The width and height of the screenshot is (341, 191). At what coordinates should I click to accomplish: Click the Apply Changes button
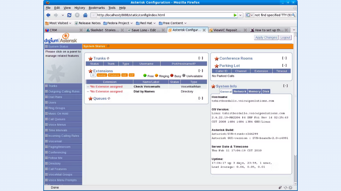click(x=266, y=37)
